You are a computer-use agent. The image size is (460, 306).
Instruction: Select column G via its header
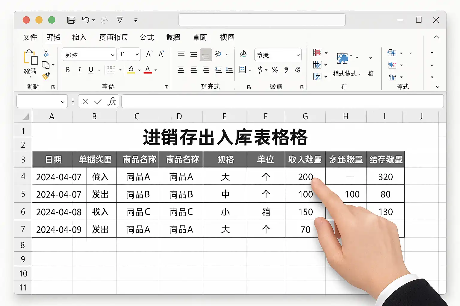(305, 117)
